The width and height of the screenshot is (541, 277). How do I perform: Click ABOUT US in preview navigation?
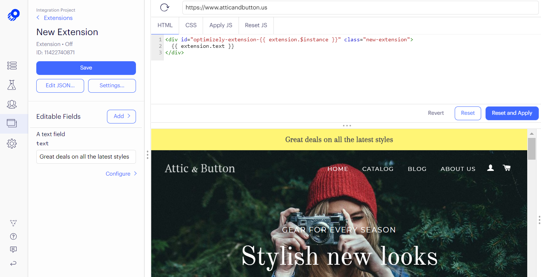(x=458, y=169)
